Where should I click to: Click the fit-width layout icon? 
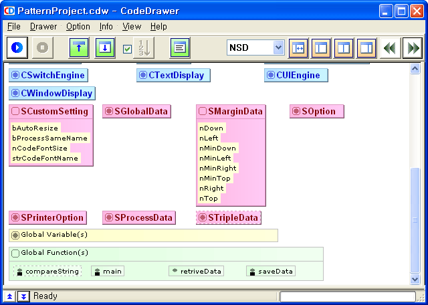298,48
